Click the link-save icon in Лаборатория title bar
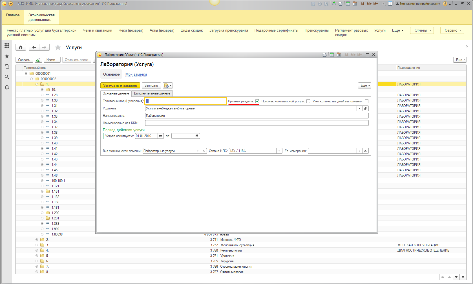 coord(324,55)
